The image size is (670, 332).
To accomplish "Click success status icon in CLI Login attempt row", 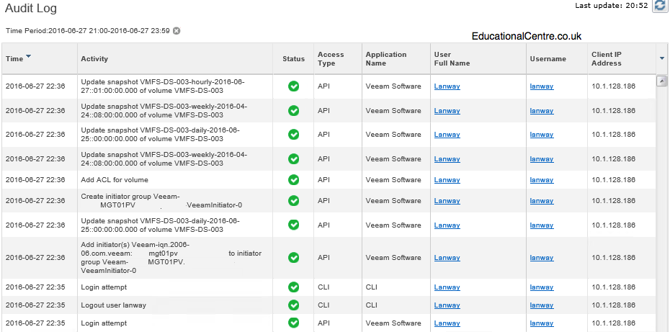I will [293, 287].
